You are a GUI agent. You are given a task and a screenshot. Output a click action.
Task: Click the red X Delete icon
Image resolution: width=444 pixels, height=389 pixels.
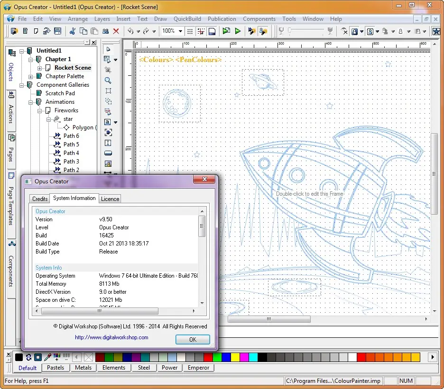(116, 31)
